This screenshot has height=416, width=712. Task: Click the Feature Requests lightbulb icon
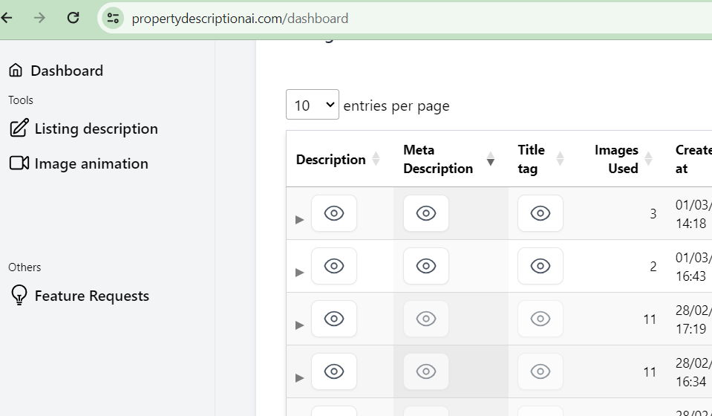(x=19, y=296)
